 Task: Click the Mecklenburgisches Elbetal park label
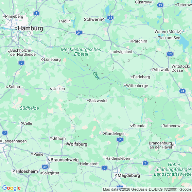(x=81, y=52)
